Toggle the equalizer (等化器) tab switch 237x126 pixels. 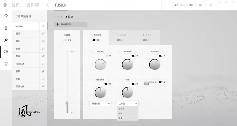pyautogui.click(x=119, y=40)
